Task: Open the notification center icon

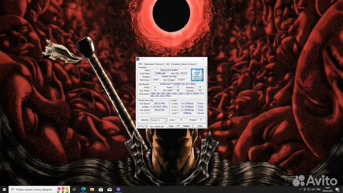Action: [x=338, y=189]
